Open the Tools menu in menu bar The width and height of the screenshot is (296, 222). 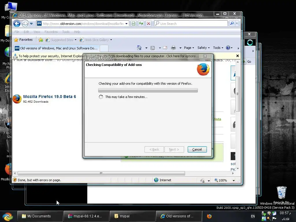[x=66, y=32]
